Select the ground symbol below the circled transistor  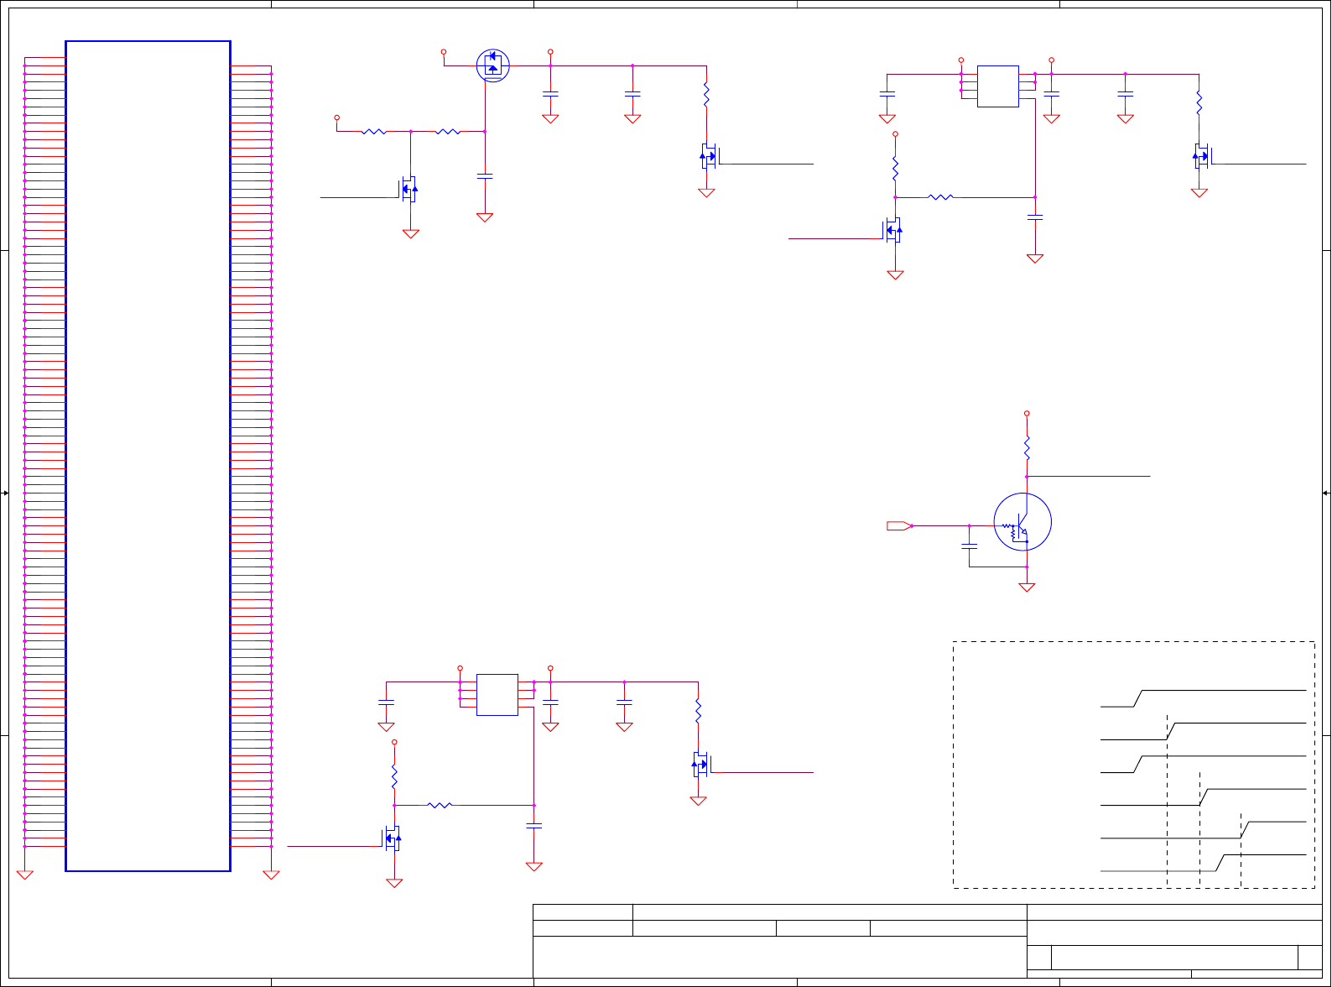[x=1027, y=587]
